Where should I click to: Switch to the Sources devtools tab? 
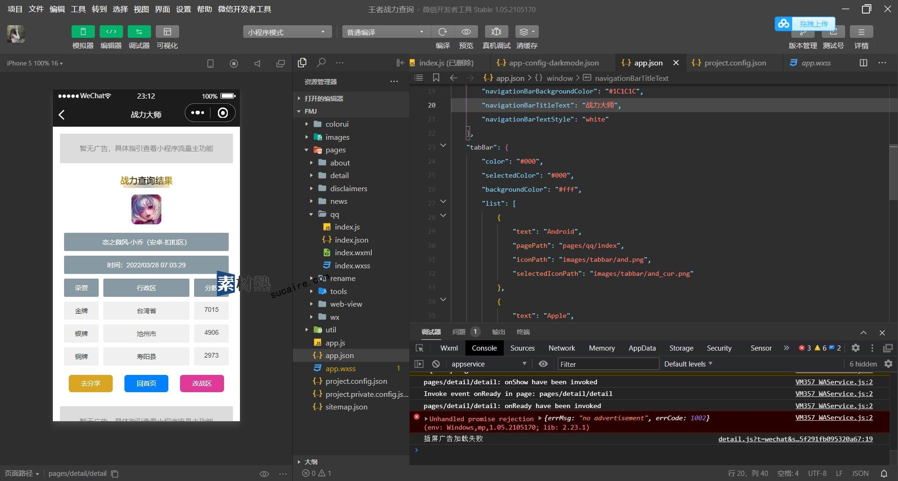click(522, 348)
